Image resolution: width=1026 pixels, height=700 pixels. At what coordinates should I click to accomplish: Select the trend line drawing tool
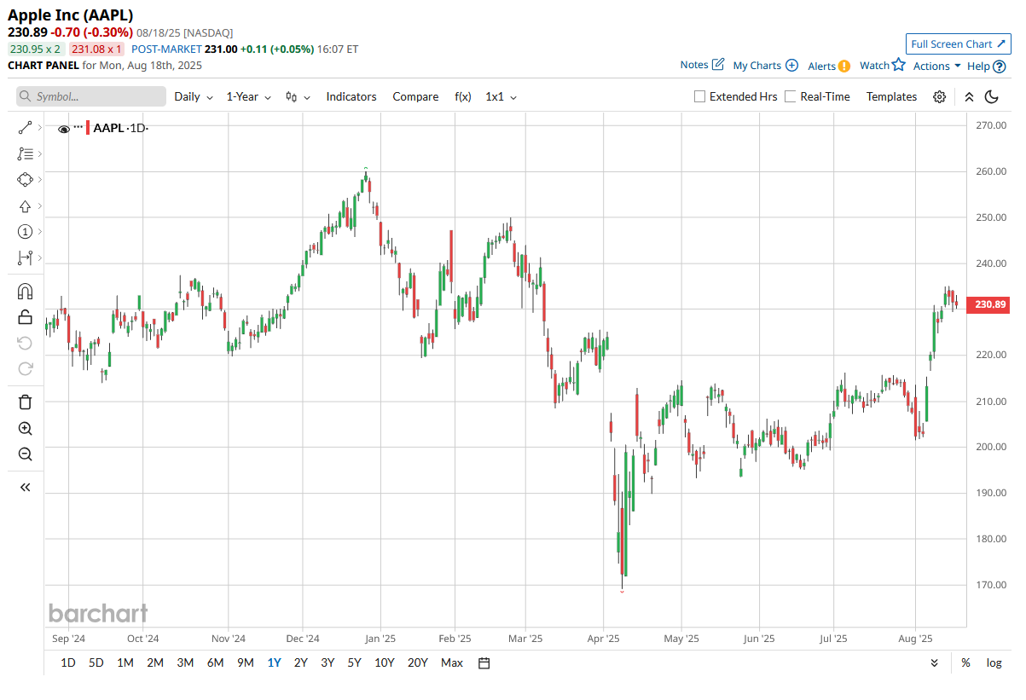(25, 128)
